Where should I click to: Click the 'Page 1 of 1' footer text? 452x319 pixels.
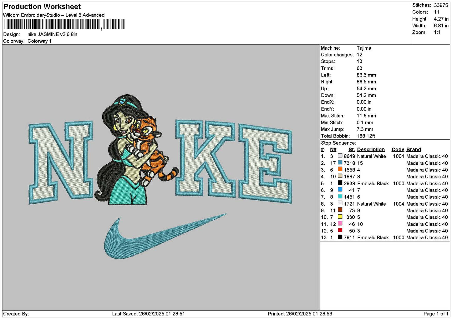coord(436,314)
